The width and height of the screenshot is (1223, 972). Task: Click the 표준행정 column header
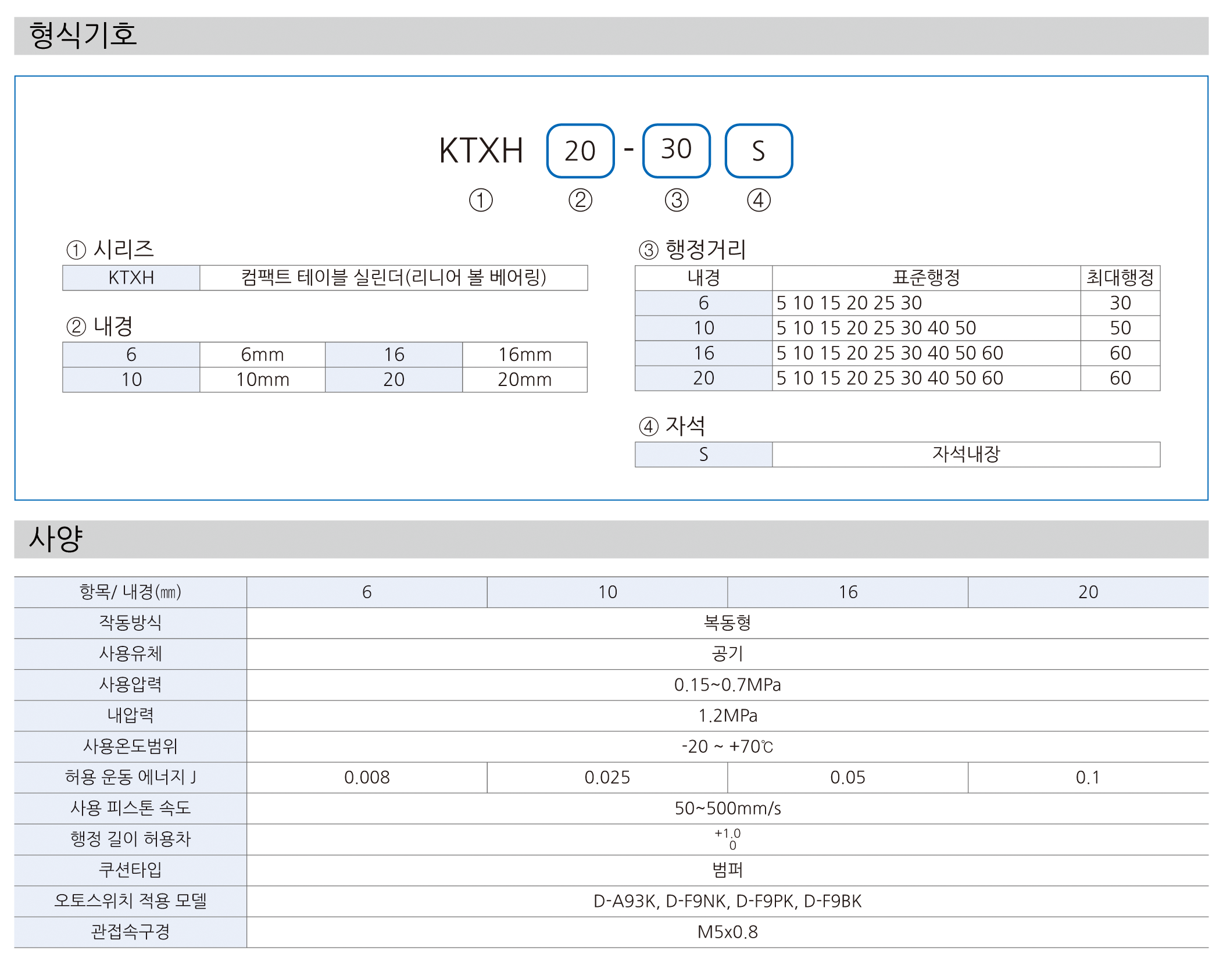click(x=925, y=278)
